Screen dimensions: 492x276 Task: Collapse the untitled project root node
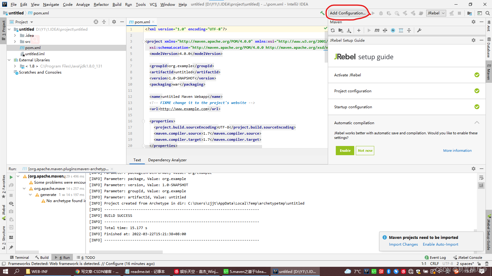[x=9, y=29]
